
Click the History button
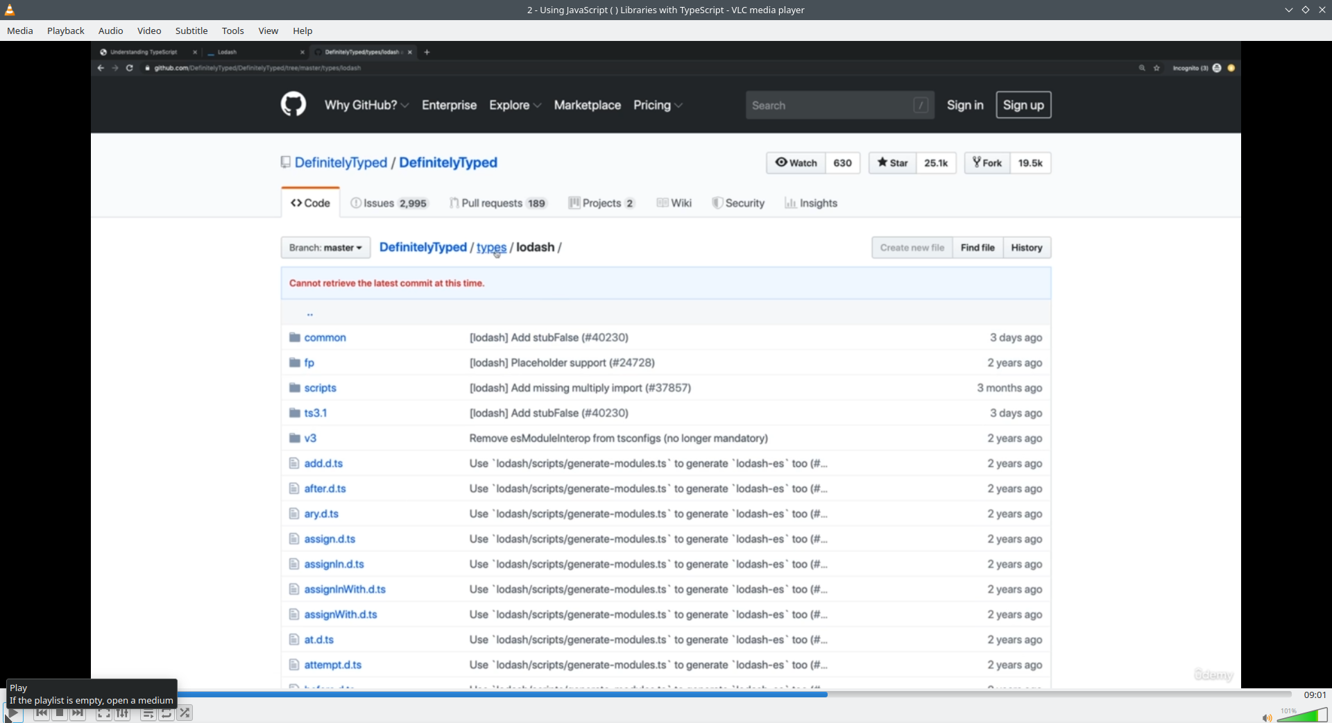(x=1027, y=248)
